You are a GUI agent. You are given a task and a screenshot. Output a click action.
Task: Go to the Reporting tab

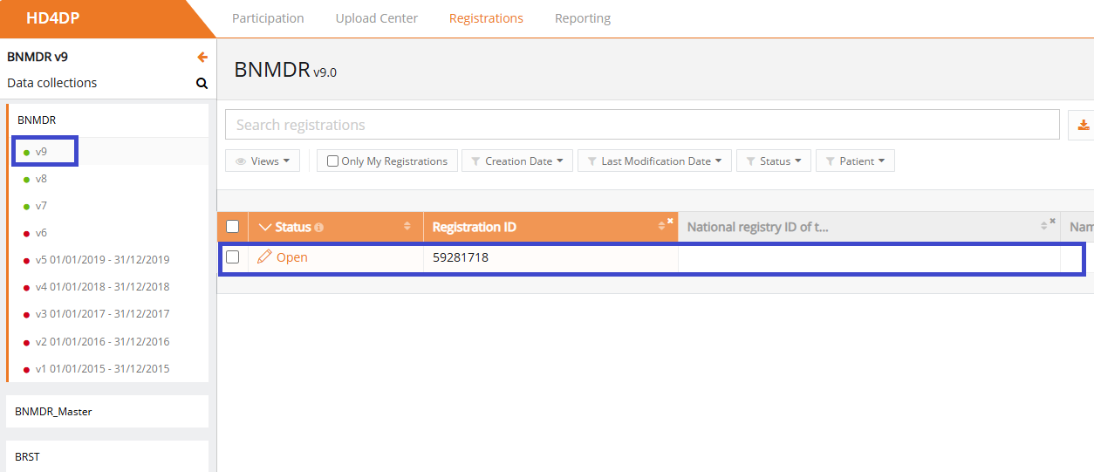pyautogui.click(x=582, y=18)
